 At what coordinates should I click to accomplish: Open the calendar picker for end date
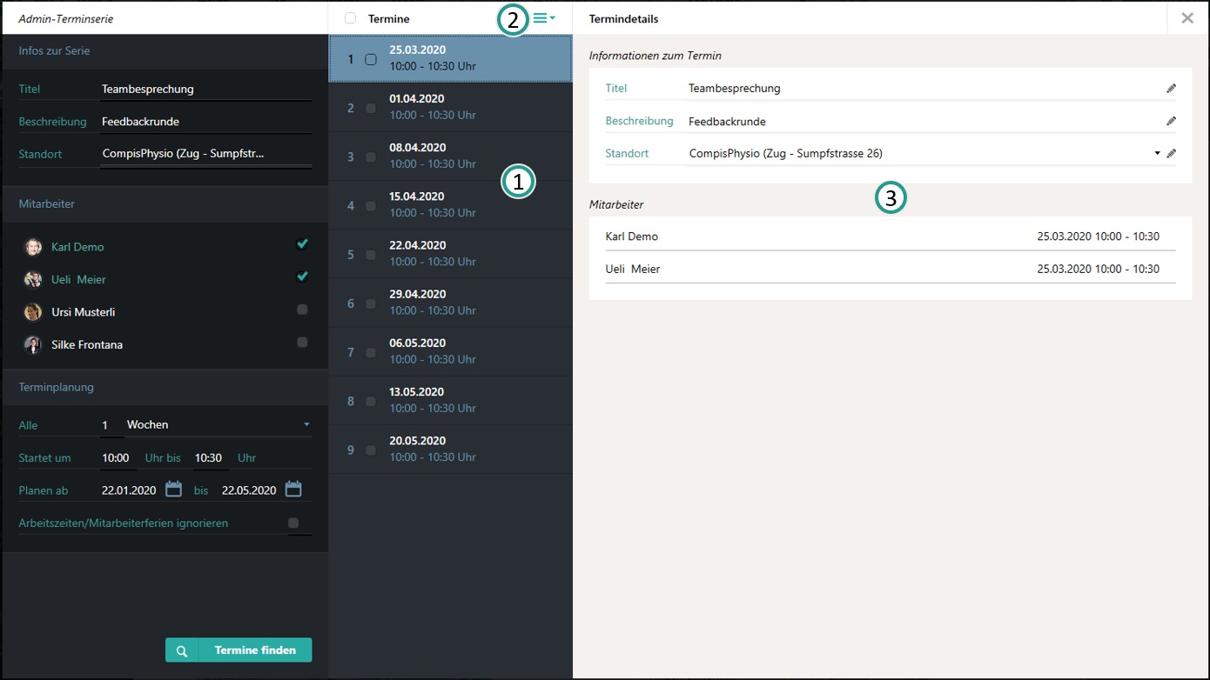pyautogui.click(x=293, y=490)
